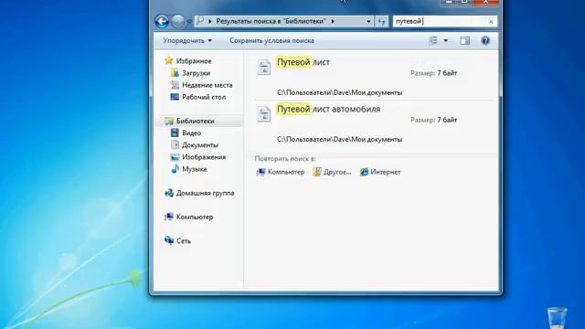585x329 pixels.
Task: Click the Рабочий стол icon
Action: (175, 97)
